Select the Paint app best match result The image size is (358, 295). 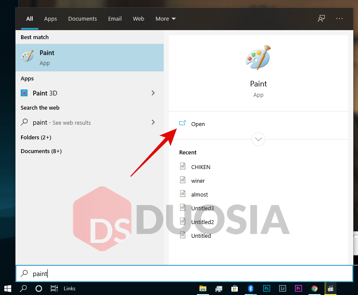90,58
